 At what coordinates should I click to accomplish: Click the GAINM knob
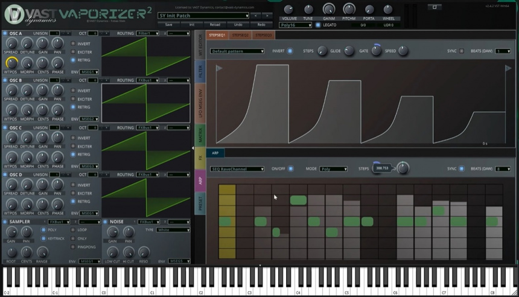coord(329,9)
